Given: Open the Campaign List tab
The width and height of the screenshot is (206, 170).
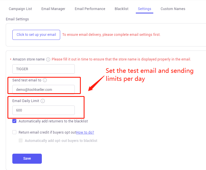Looking at the screenshot, I should click(20, 9).
